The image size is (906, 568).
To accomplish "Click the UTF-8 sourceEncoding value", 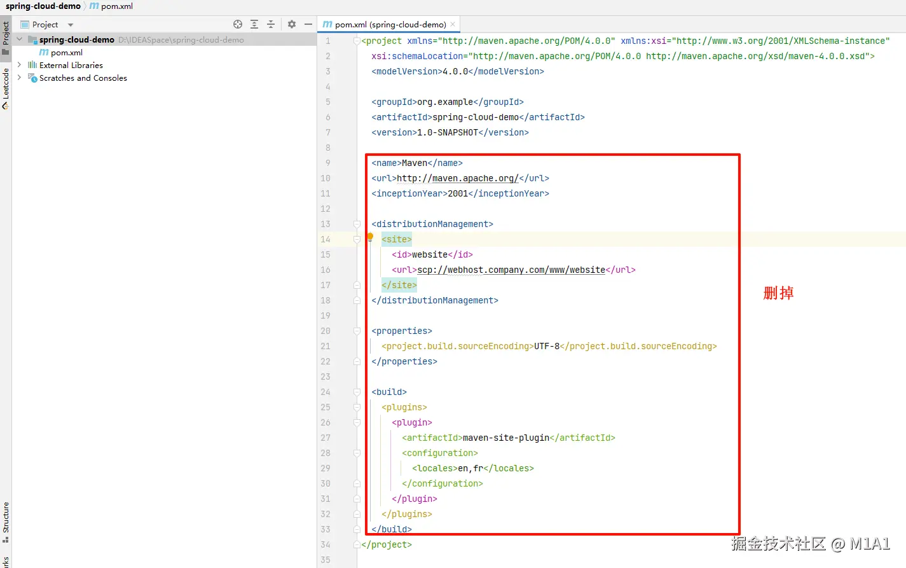I will tap(547, 346).
